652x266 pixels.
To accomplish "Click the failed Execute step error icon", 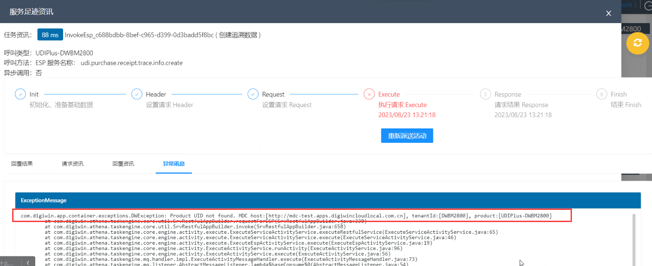I will pyautogui.click(x=369, y=94).
